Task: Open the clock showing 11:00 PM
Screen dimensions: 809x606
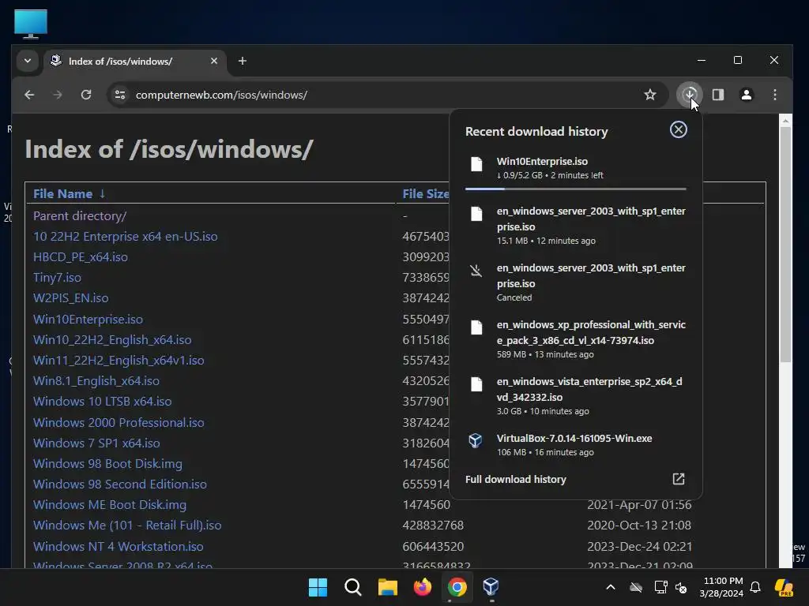Action: coord(722,587)
